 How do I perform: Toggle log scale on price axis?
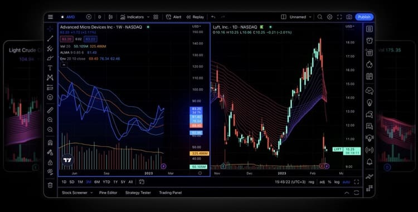[337, 182]
